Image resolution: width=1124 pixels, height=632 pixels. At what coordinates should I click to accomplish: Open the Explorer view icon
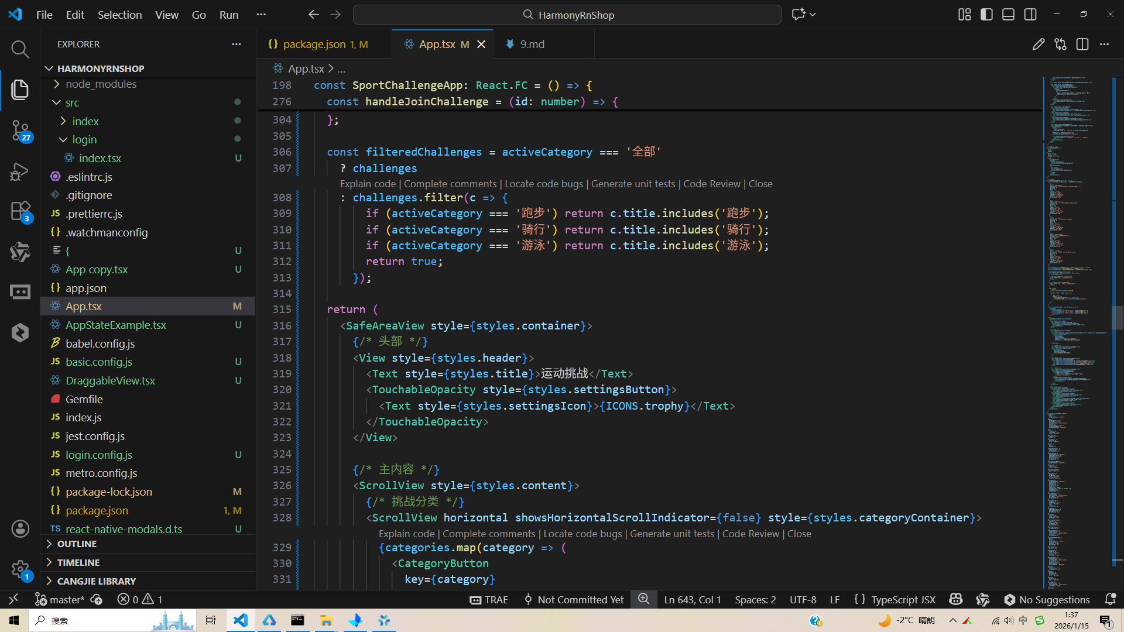pos(20,90)
